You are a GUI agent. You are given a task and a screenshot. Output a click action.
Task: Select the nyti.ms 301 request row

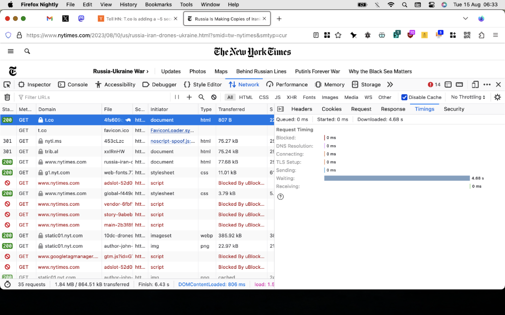click(x=137, y=141)
